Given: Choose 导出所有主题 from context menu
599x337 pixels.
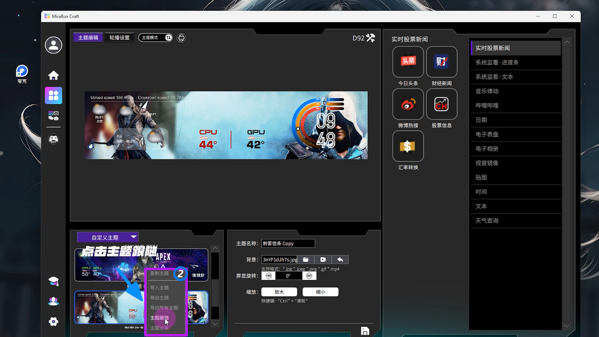Looking at the screenshot, I should pos(164,308).
